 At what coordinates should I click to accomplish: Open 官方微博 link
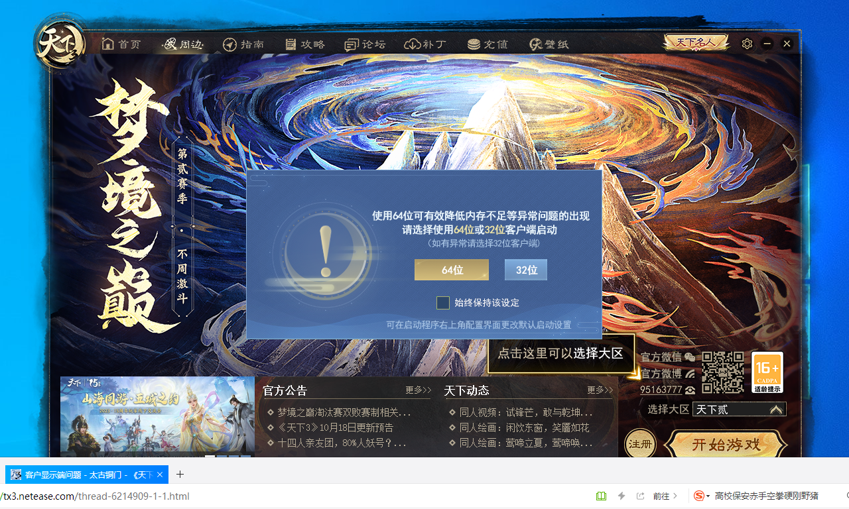(661, 374)
